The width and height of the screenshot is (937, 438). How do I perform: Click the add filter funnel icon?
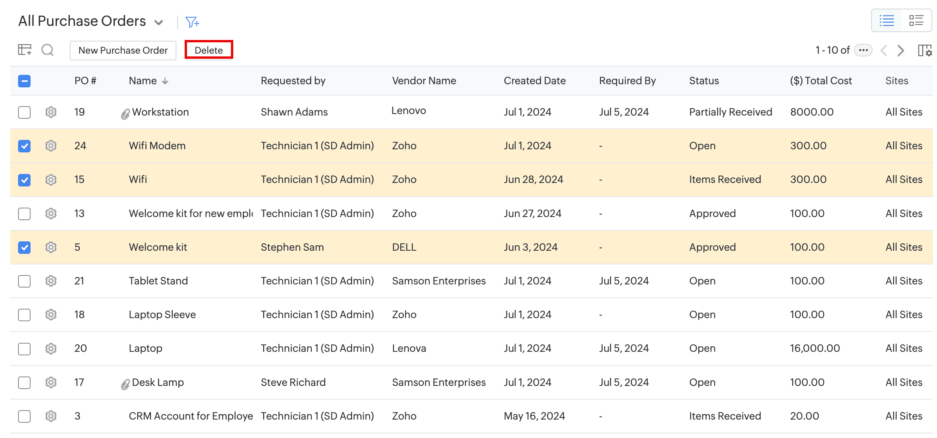pyautogui.click(x=192, y=22)
